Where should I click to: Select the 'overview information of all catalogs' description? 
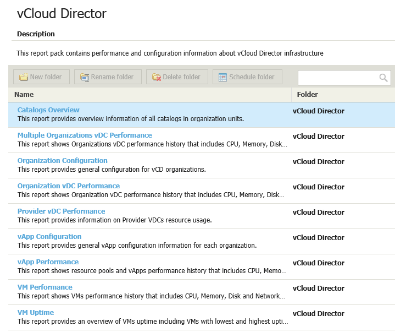[x=131, y=119]
